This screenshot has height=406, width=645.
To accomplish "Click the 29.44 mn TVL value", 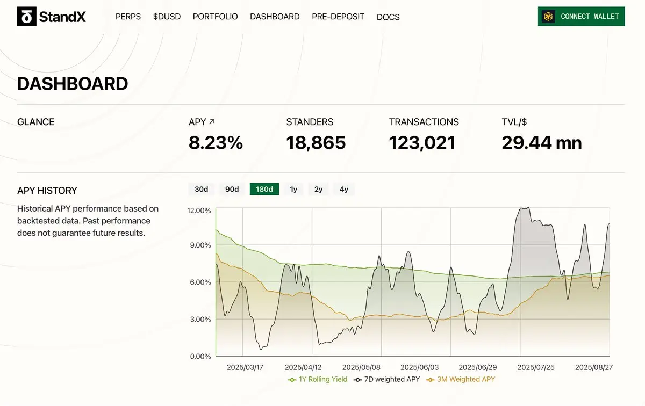I will pos(542,143).
